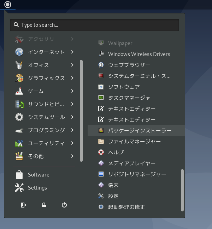This screenshot has width=212, height=229.
Task: Click the lifebuoy icon for ヘルプ
Action: (x=101, y=152)
